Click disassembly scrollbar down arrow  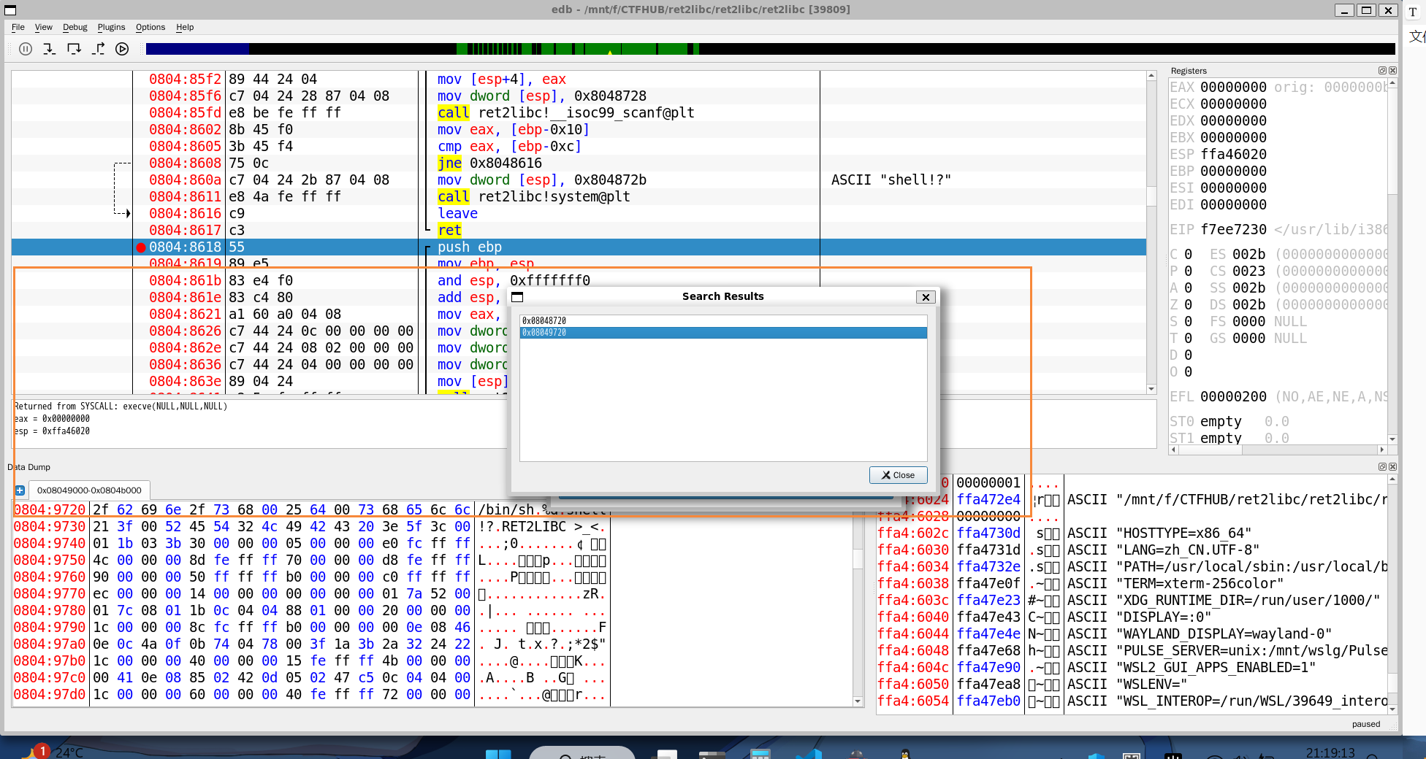tap(1151, 389)
